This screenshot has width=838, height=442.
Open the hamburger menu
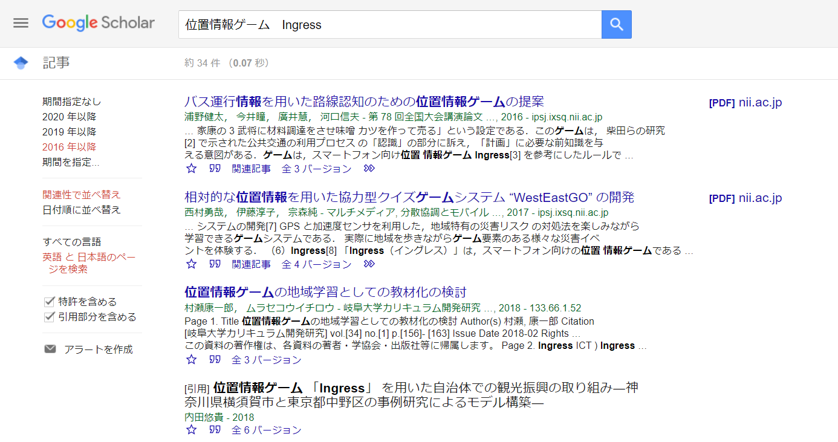pos(21,23)
